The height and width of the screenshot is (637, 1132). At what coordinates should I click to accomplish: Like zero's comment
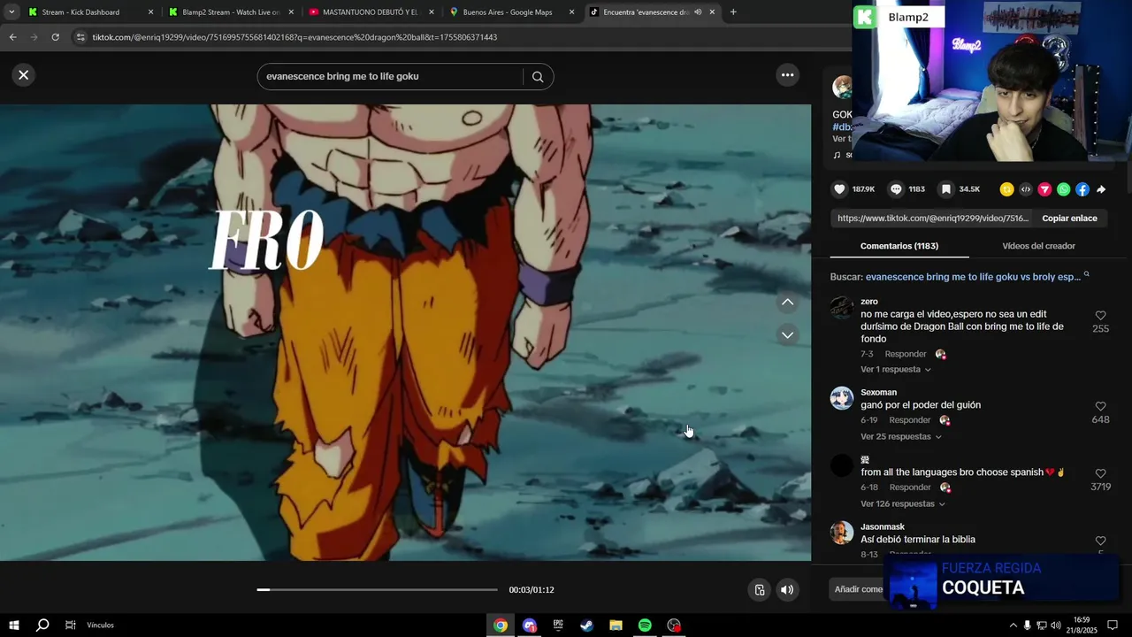click(x=1100, y=316)
